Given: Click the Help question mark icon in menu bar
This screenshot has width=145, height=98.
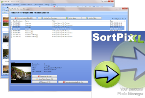Looking at the screenshot, I should [52, 5].
